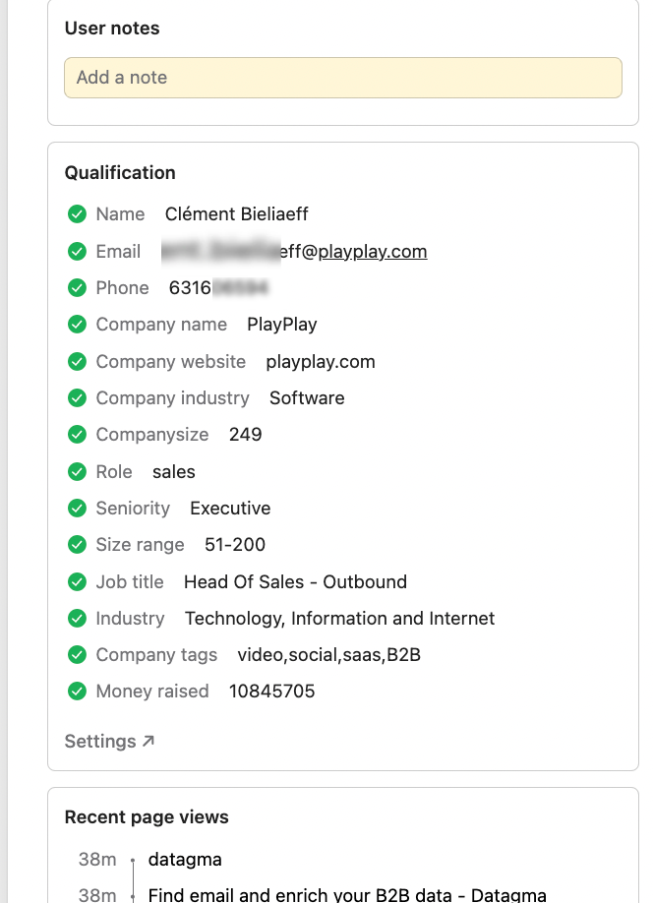Click the checkmark icon beside Phone
This screenshot has height=903, width=653.
78,287
